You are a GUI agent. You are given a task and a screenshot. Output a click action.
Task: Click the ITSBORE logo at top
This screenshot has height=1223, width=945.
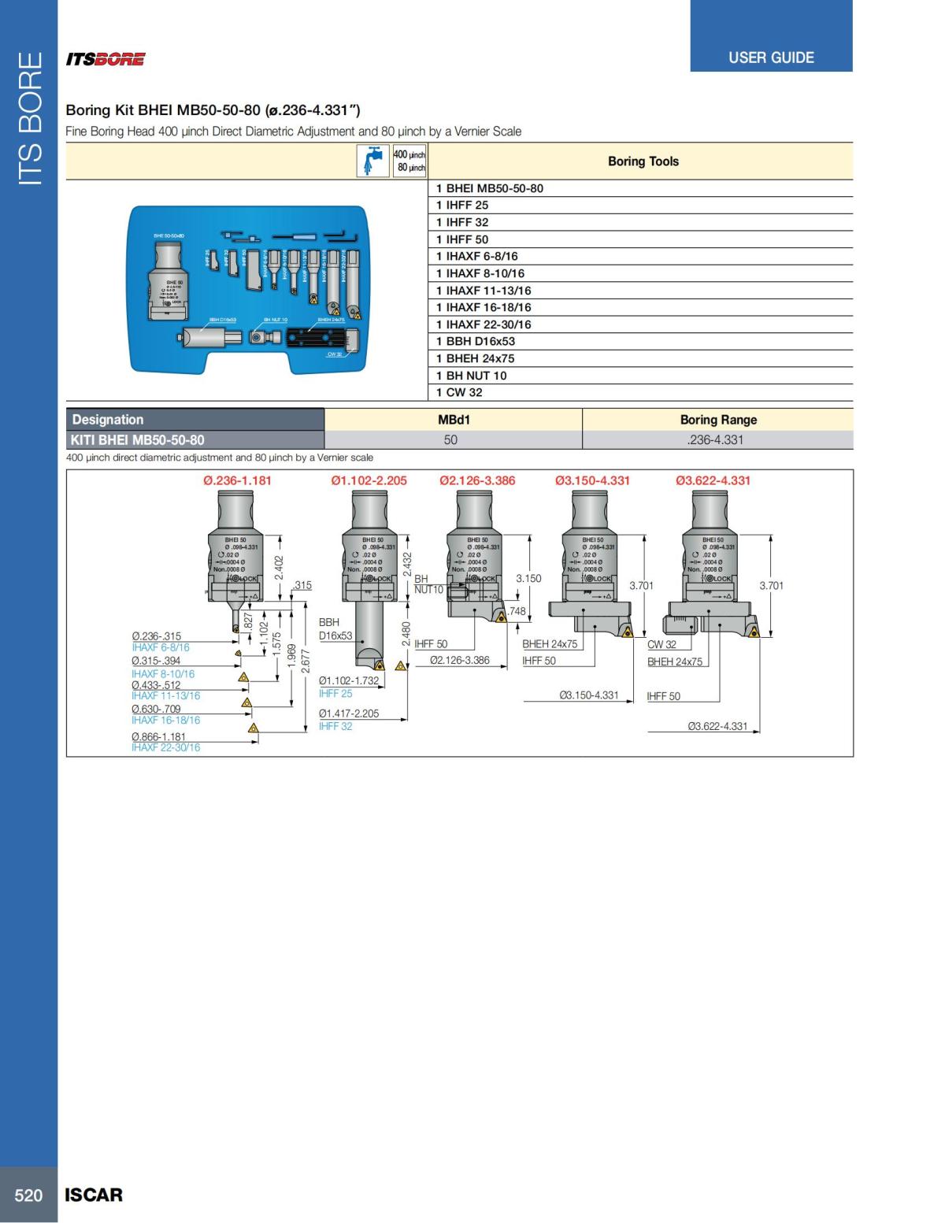pyautogui.click(x=106, y=59)
